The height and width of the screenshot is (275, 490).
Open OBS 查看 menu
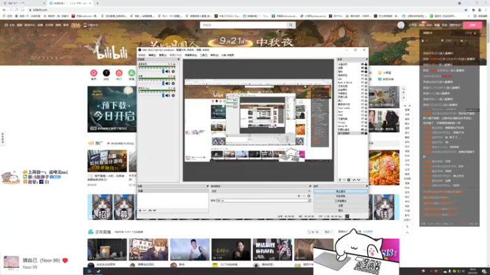163,55
